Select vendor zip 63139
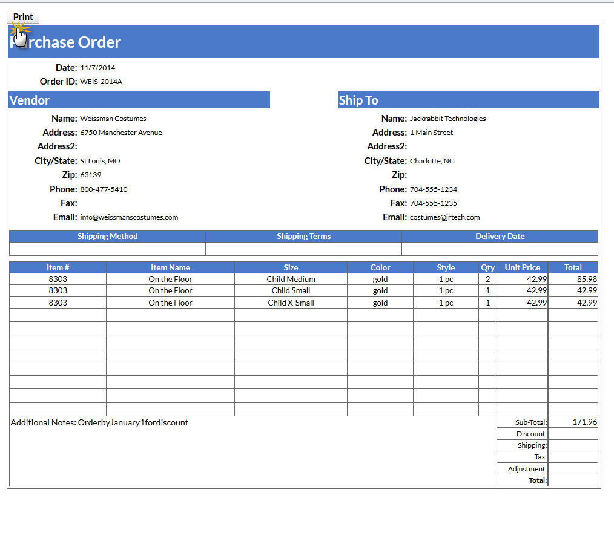This screenshot has width=614, height=550. 91,175
